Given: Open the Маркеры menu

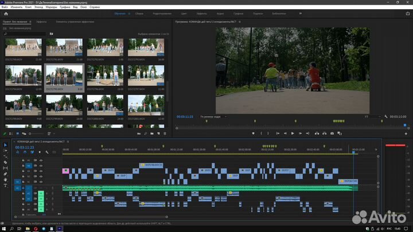Looking at the screenshot, I should tap(51, 7).
